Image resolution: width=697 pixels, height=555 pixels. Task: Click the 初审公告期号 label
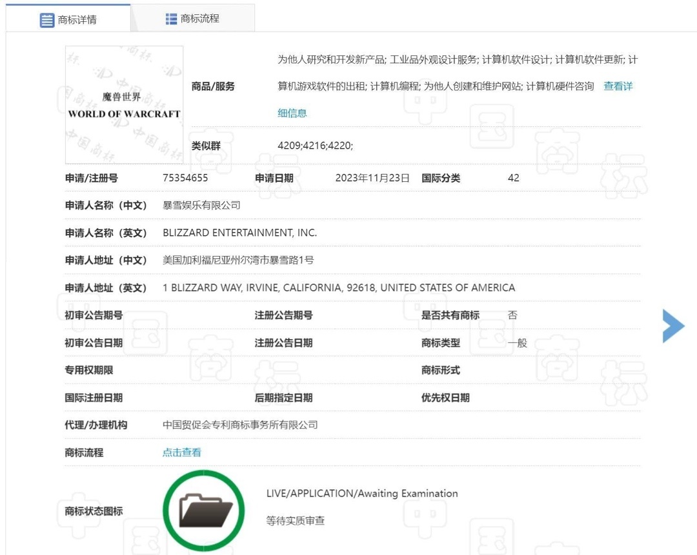tap(94, 315)
